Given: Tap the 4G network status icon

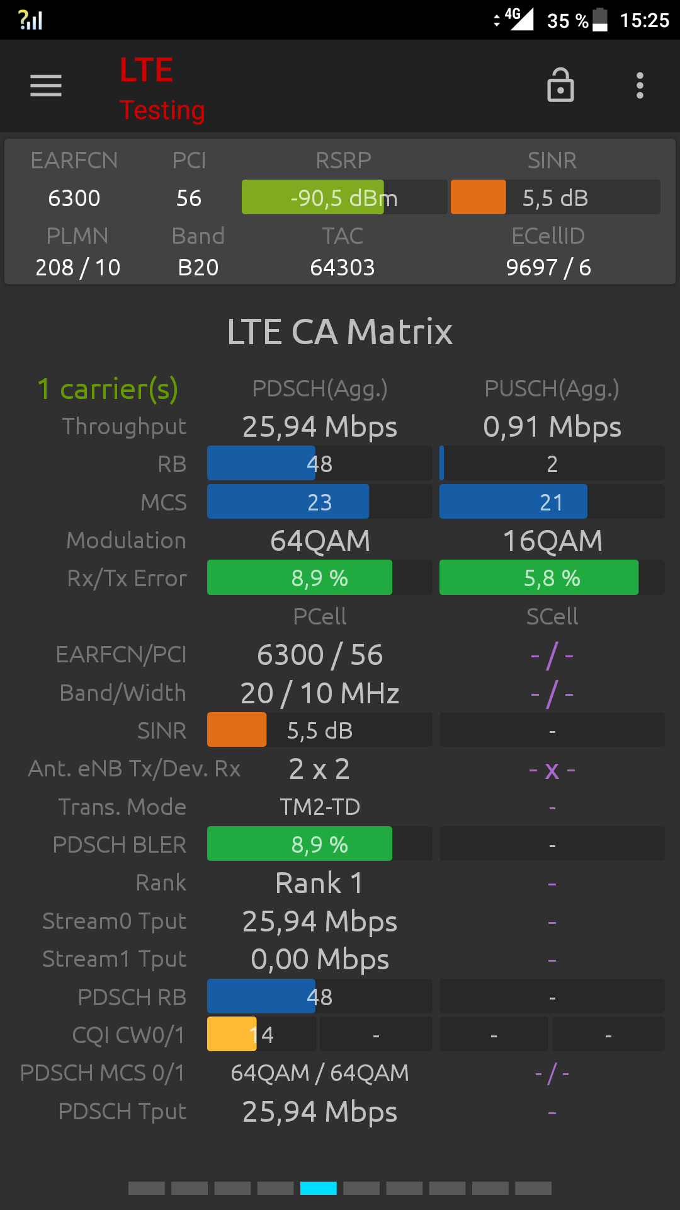Looking at the screenshot, I should coord(514,20).
